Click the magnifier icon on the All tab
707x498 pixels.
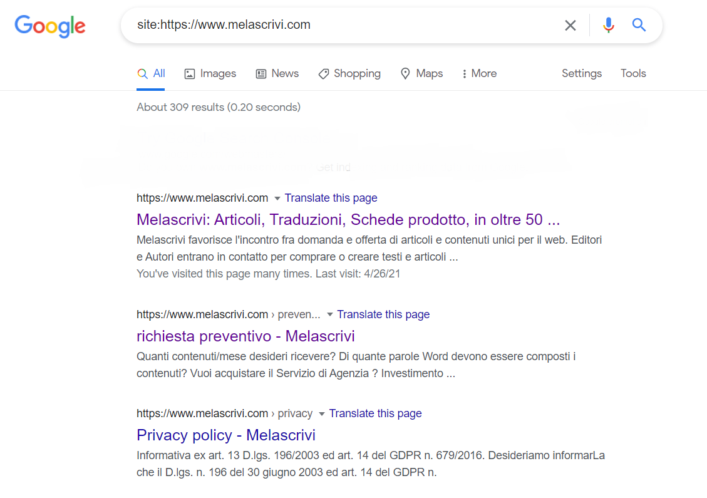tap(142, 74)
